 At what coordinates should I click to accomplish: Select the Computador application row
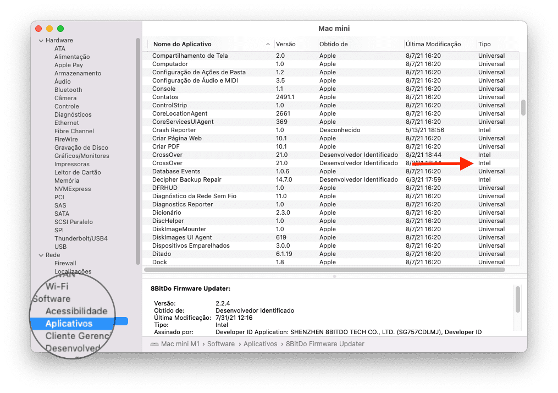coord(330,64)
